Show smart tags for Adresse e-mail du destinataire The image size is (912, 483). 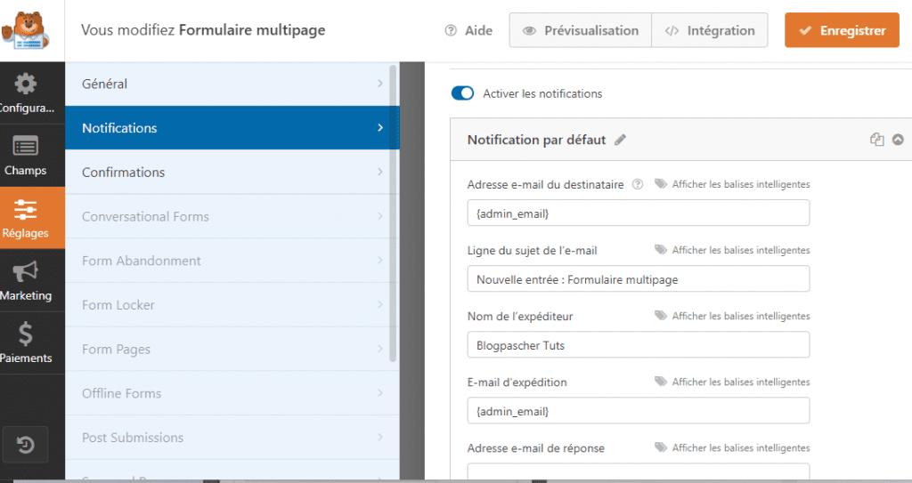[x=741, y=184]
